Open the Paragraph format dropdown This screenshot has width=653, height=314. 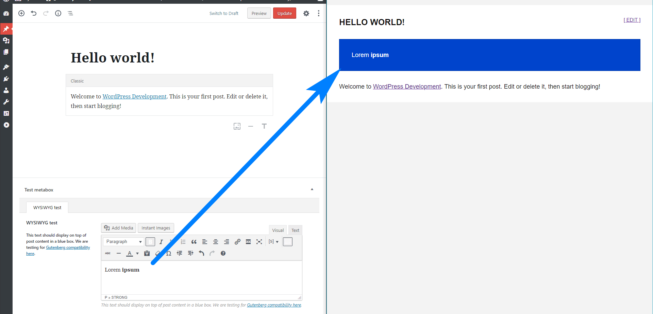click(x=123, y=242)
